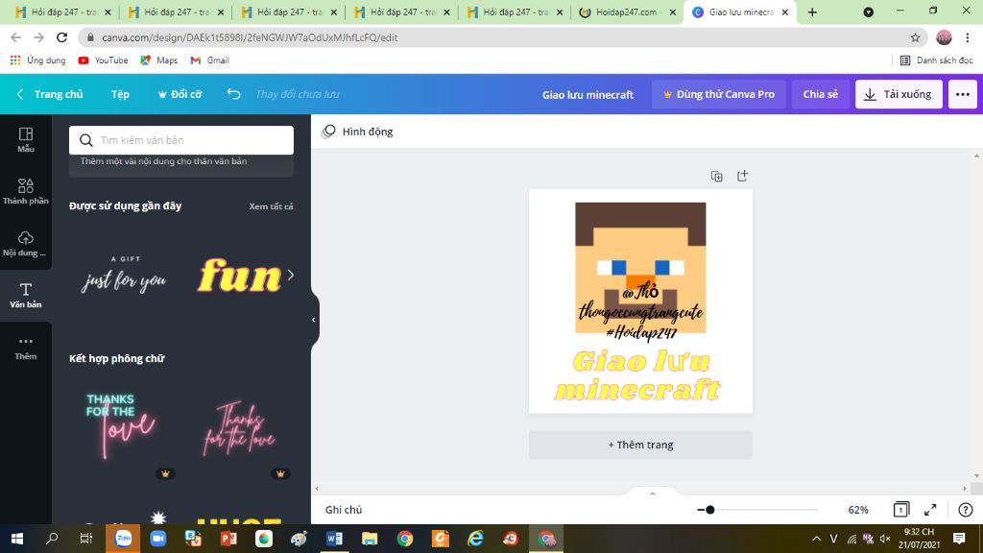Open the three-dots menu in Canva header
This screenshot has width=983, height=553.
point(962,94)
